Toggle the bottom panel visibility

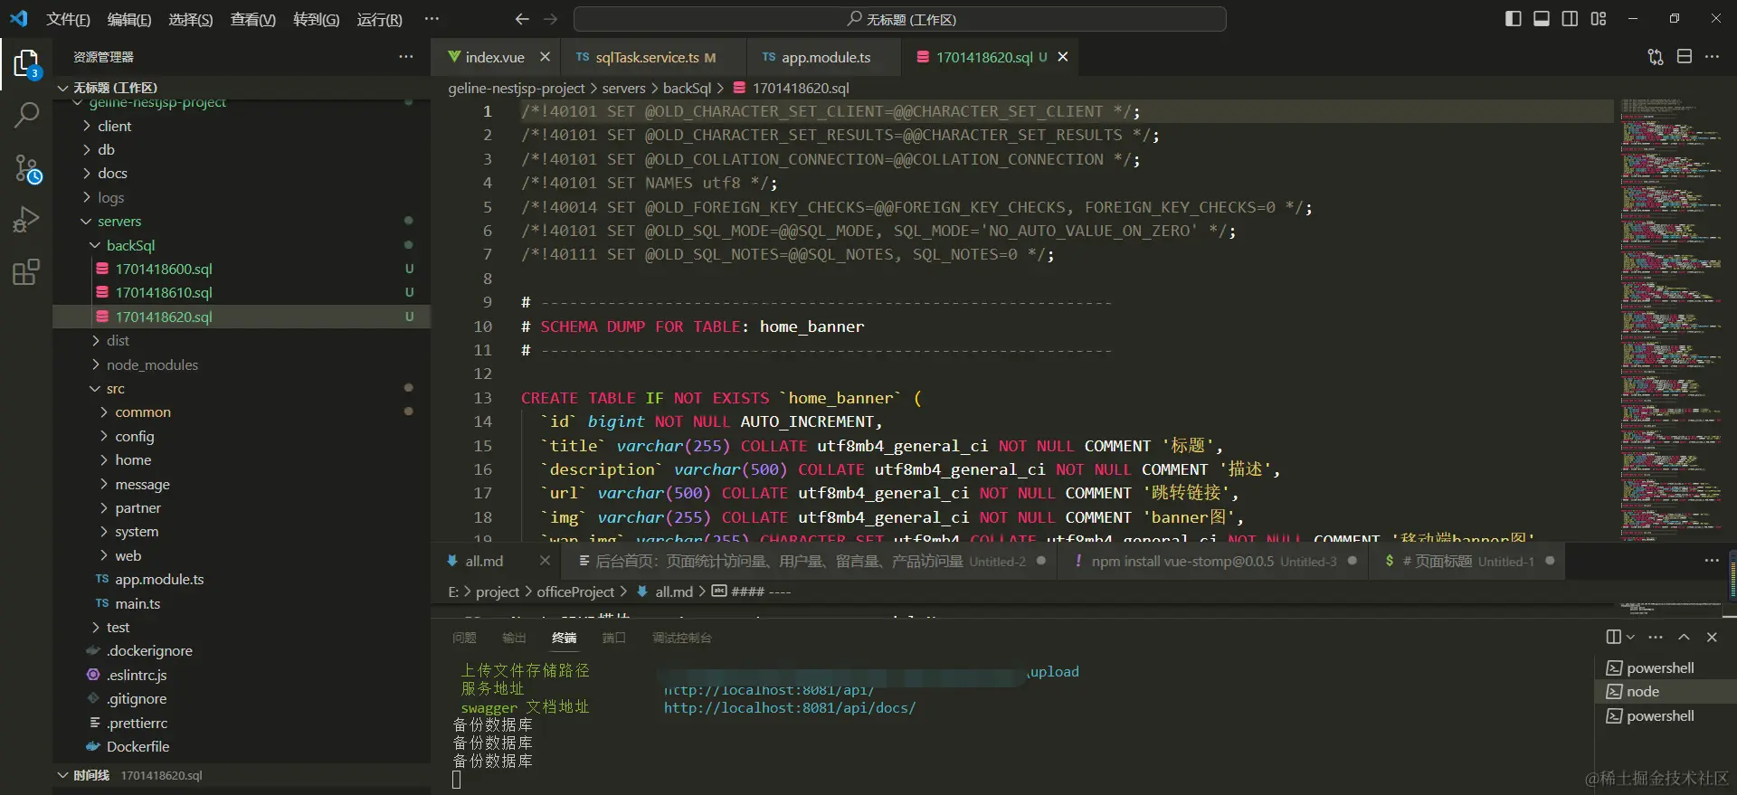click(1541, 19)
